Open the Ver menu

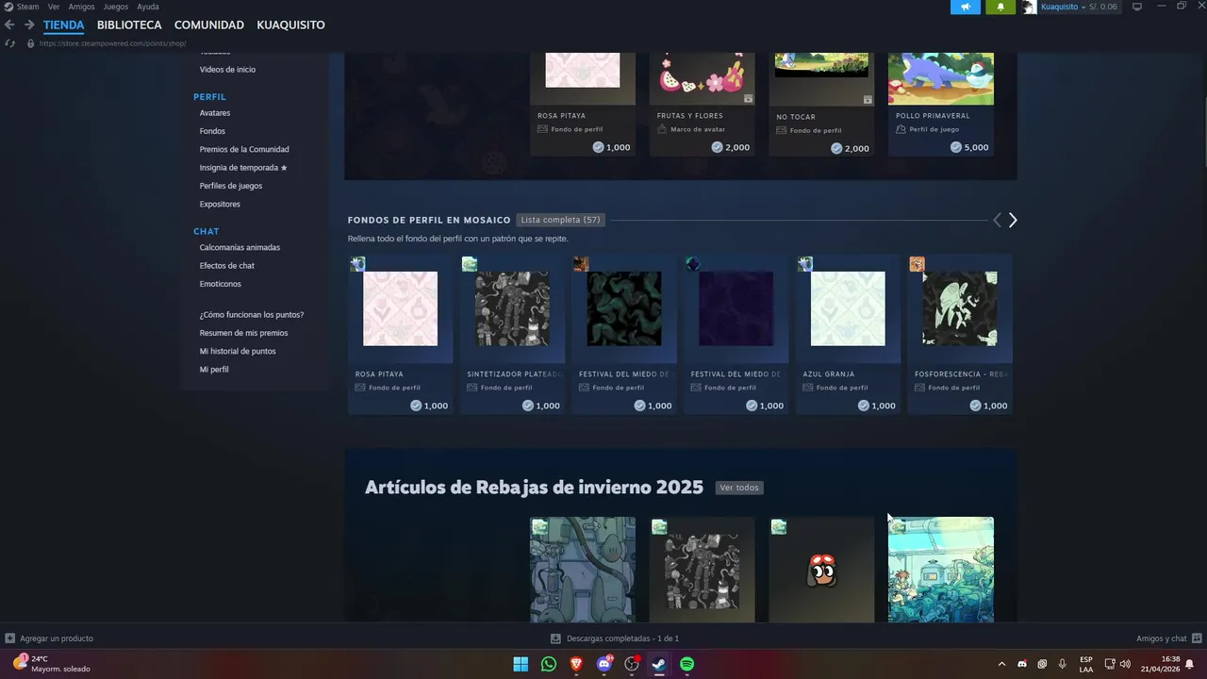pyautogui.click(x=54, y=7)
